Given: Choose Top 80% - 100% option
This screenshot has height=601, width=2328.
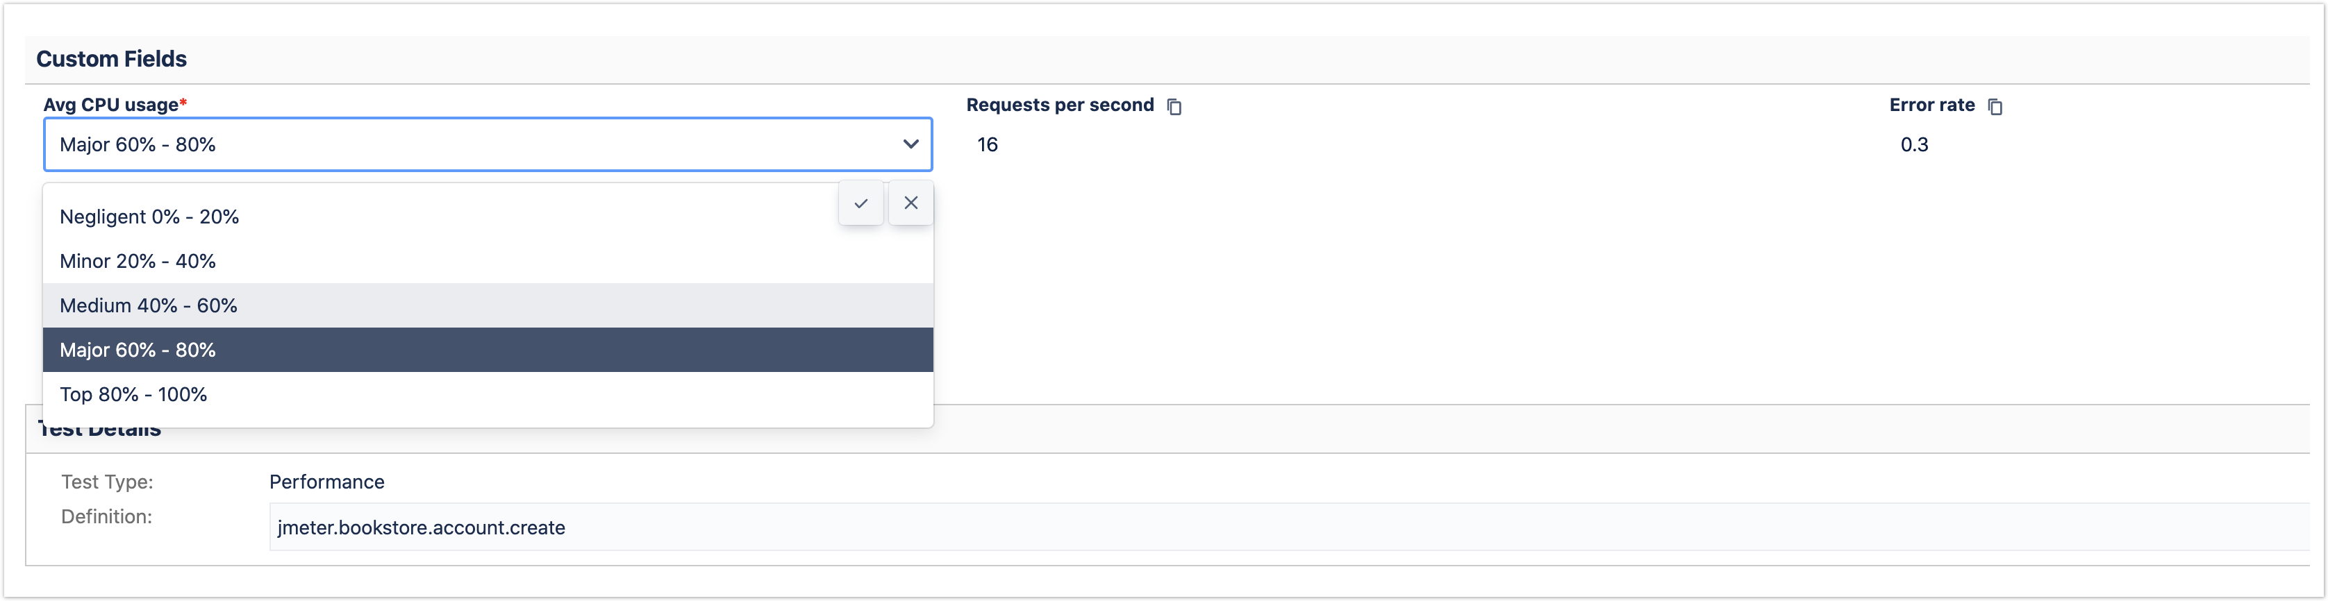Looking at the screenshot, I should click(133, 394).
